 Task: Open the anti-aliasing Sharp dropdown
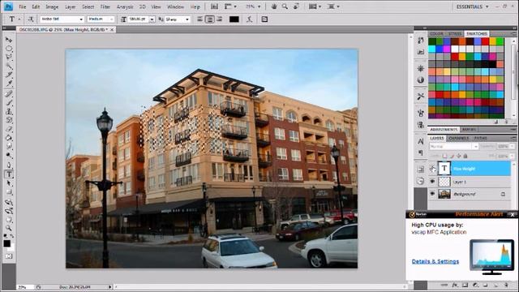pyautogui.click(x=187, y=19)
